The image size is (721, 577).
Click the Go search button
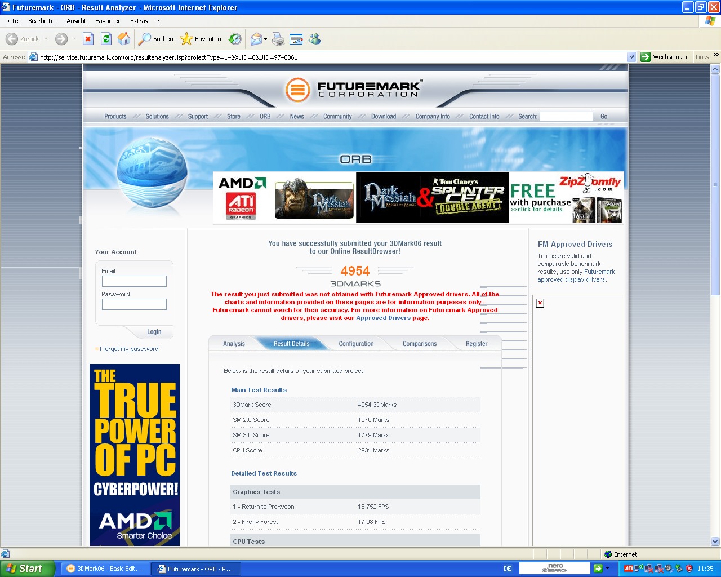604,117
